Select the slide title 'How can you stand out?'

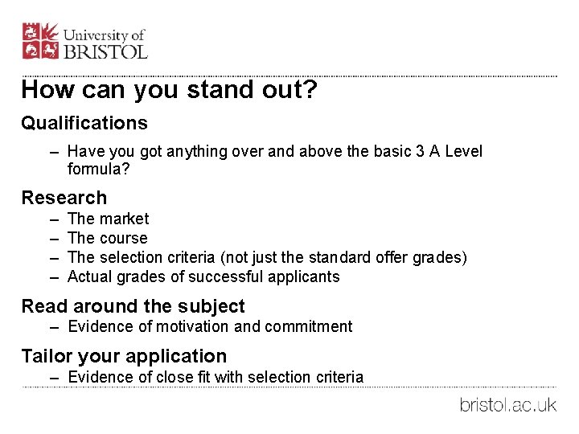coord(170,90)
